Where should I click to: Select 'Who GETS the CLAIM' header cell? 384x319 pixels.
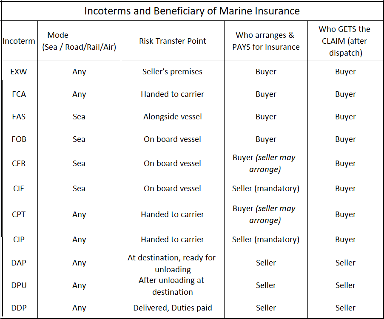(344, 41)
